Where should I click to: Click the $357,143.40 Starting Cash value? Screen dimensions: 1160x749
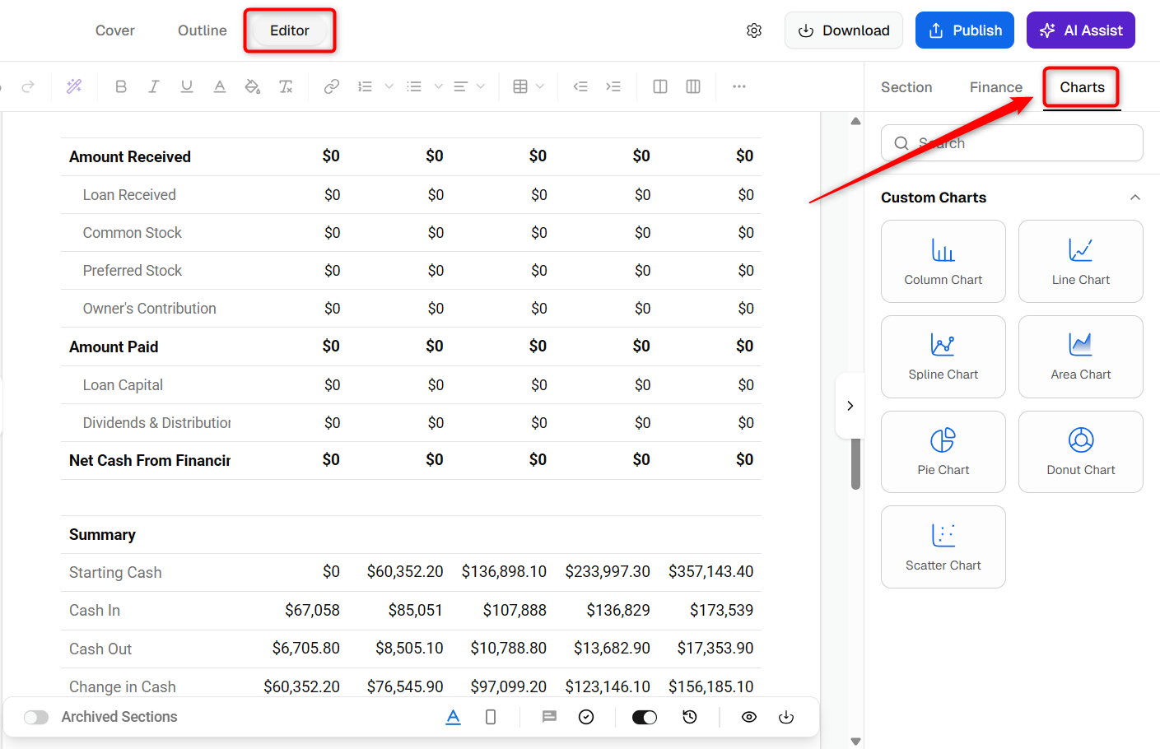click(711, 572)
